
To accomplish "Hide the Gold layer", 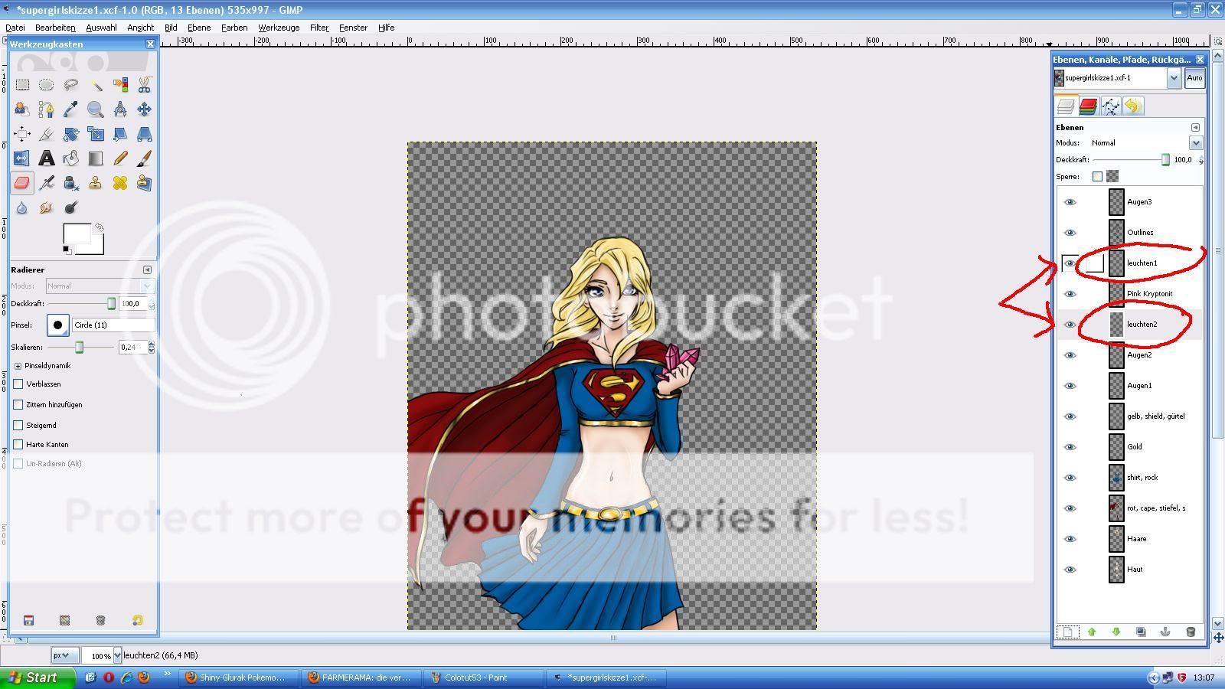I will (1070, 447).
